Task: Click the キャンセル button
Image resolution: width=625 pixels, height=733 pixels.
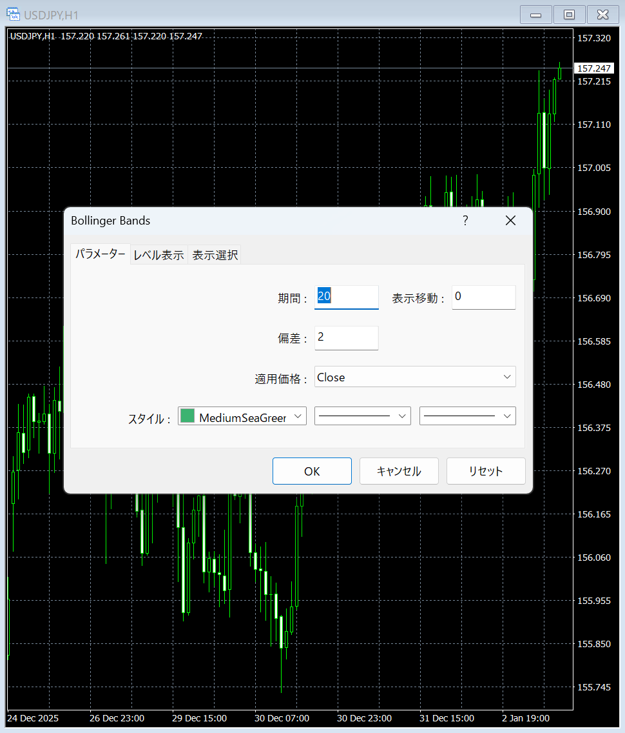Action: click(399, 471)
